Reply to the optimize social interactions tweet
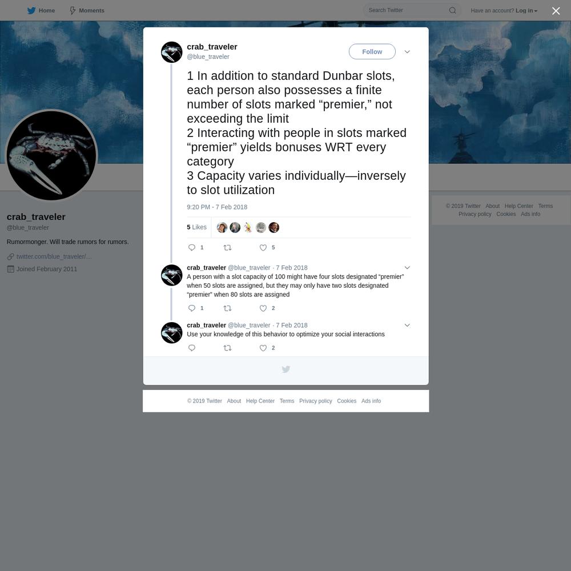 (192, 348)
